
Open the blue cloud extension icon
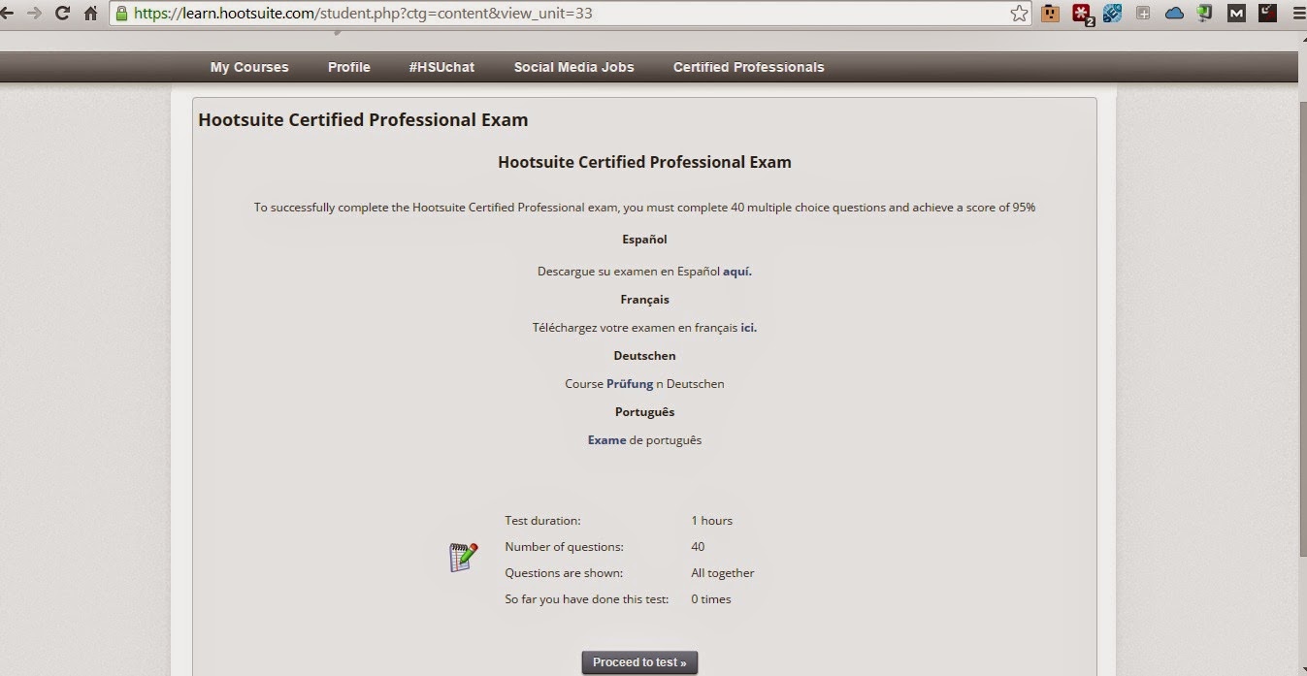click(1174, 14)
